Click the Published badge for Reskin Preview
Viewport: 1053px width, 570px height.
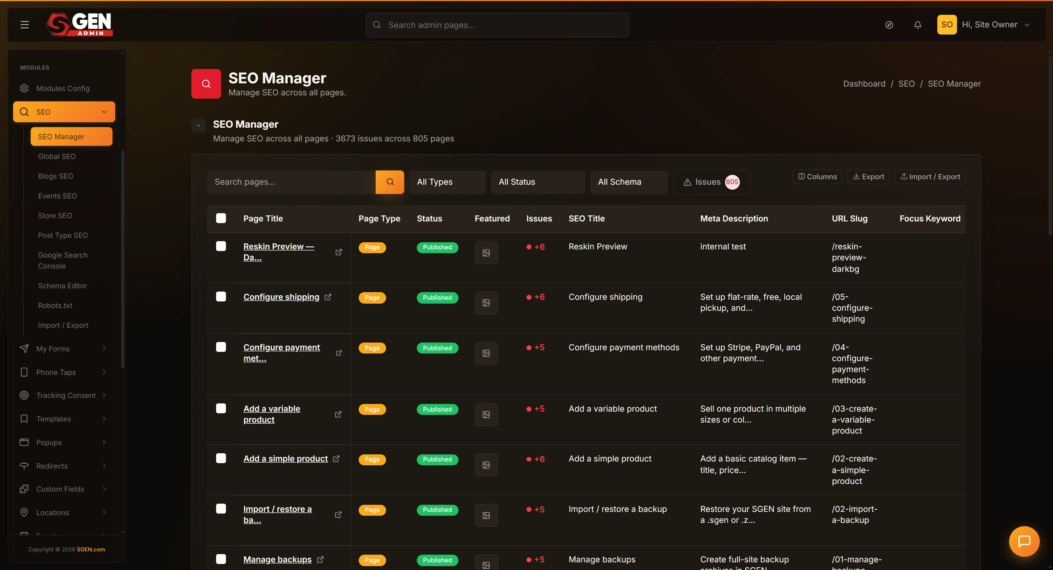click(437, 247)
